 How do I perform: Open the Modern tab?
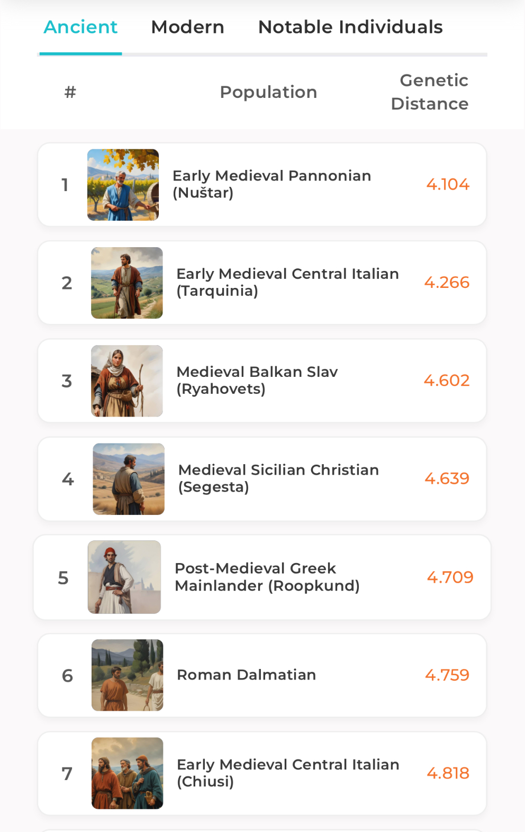tap(187, 27)
